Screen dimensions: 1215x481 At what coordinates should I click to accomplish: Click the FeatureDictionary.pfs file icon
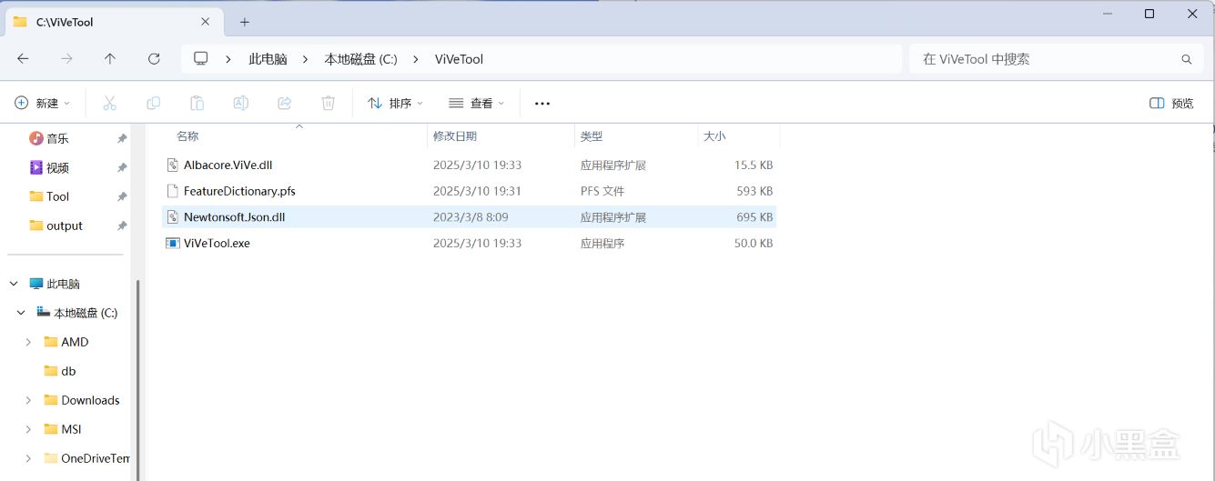tap(172, 191)
